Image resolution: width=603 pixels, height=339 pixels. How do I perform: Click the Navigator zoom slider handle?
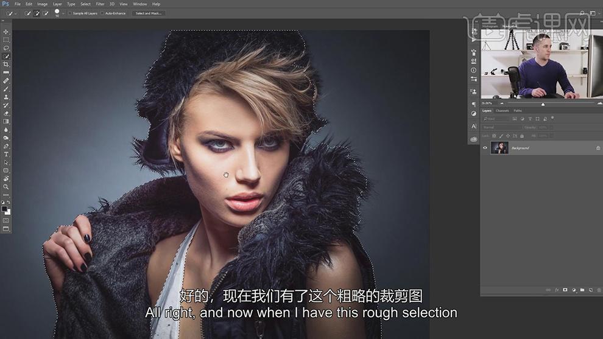click(543, 104)
